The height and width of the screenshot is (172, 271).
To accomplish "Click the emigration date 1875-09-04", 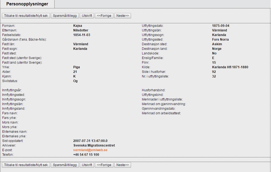I will 221,26.
